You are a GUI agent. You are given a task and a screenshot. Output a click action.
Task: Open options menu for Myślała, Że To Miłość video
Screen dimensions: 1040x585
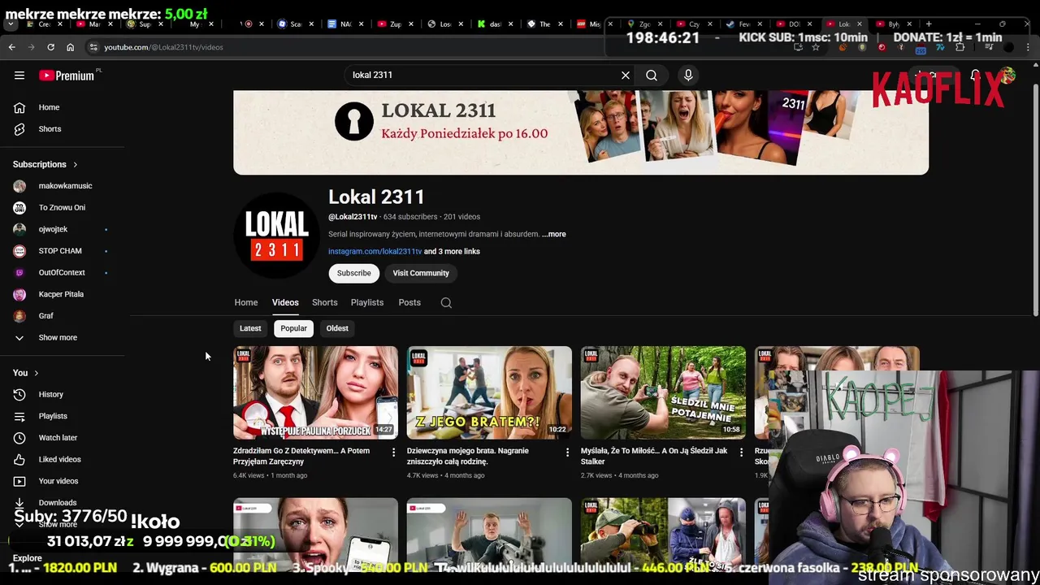click(741, 452)
